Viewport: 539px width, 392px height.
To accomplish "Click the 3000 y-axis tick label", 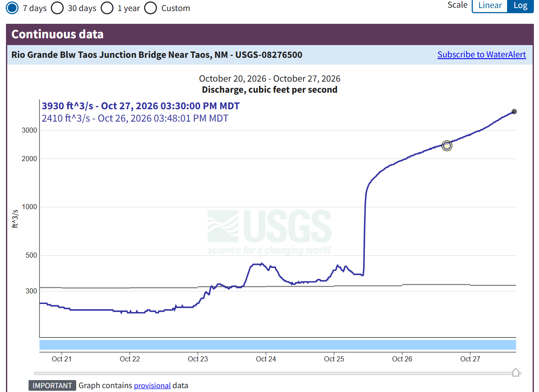I will click(29, 131).
